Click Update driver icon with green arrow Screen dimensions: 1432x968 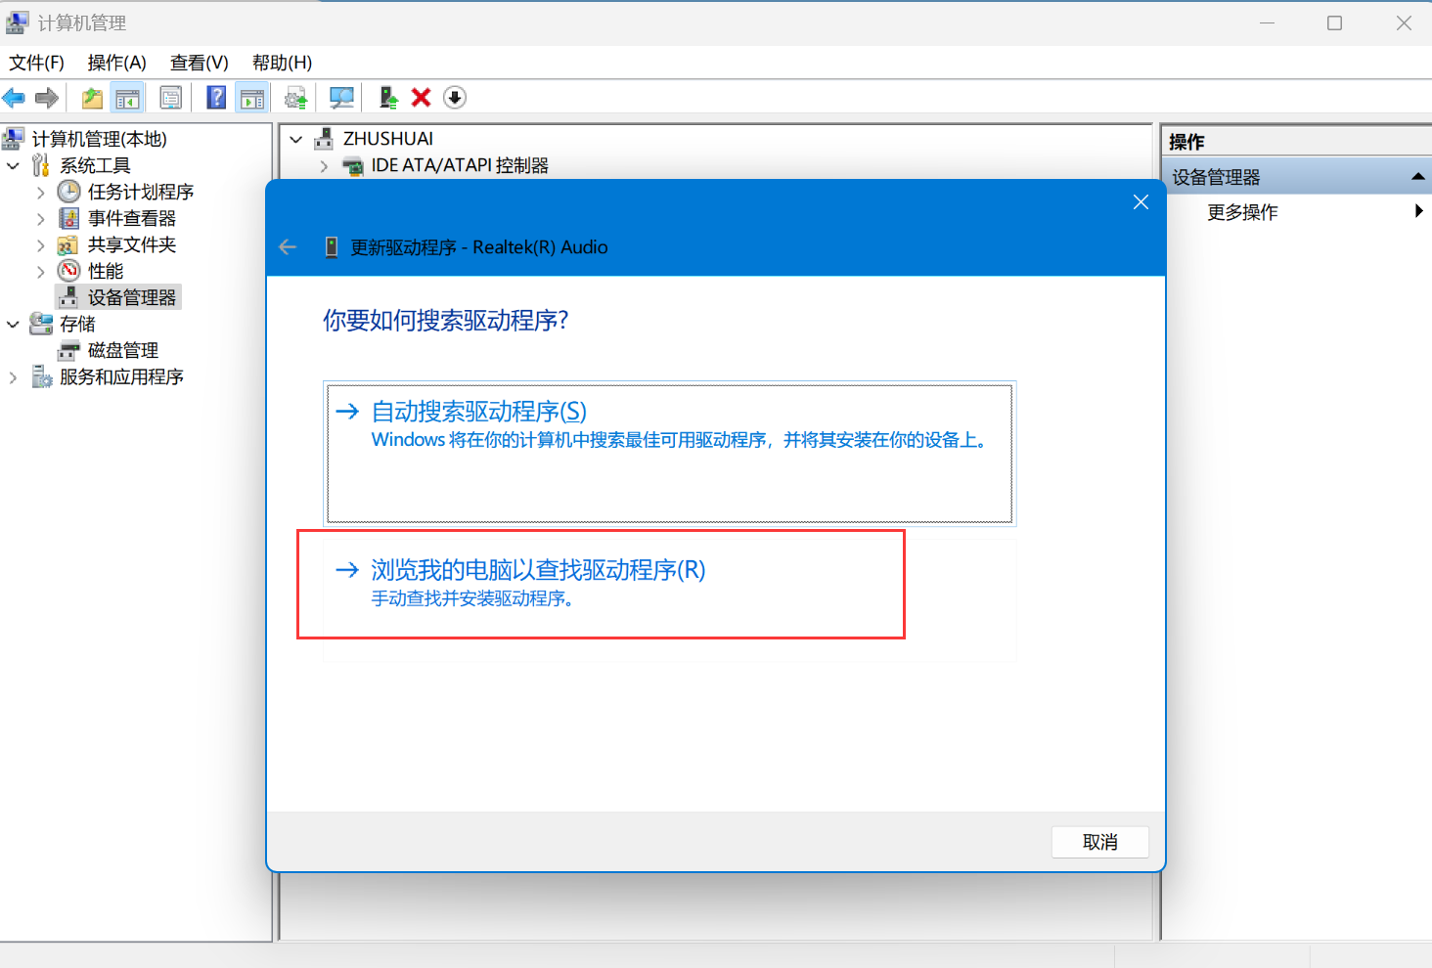(x=388, y=98)
